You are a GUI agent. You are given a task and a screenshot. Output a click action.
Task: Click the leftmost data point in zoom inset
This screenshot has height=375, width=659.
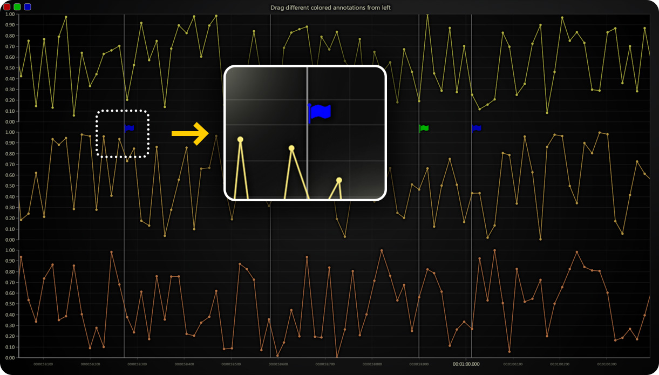[240, 140]
